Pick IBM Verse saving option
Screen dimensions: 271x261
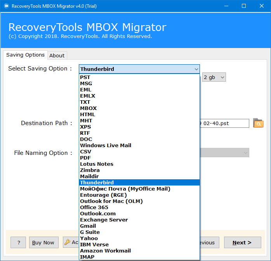(139, 245)
